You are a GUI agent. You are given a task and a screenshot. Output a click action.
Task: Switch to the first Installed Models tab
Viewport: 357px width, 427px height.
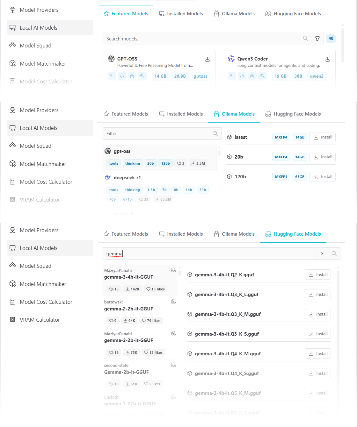point(181,14)
